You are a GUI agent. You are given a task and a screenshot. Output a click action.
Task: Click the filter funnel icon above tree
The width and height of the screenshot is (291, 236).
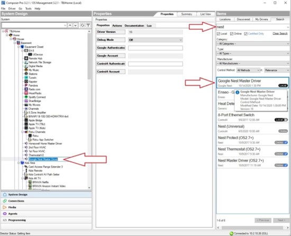tap(88, 25)
